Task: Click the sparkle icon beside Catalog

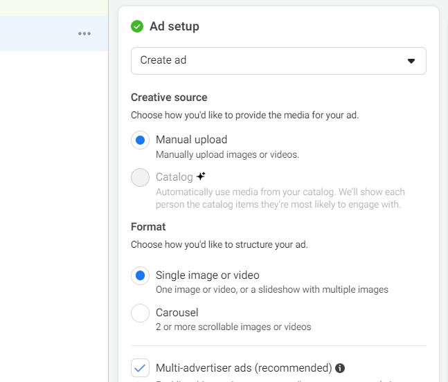Action: [x=201, y=176]
